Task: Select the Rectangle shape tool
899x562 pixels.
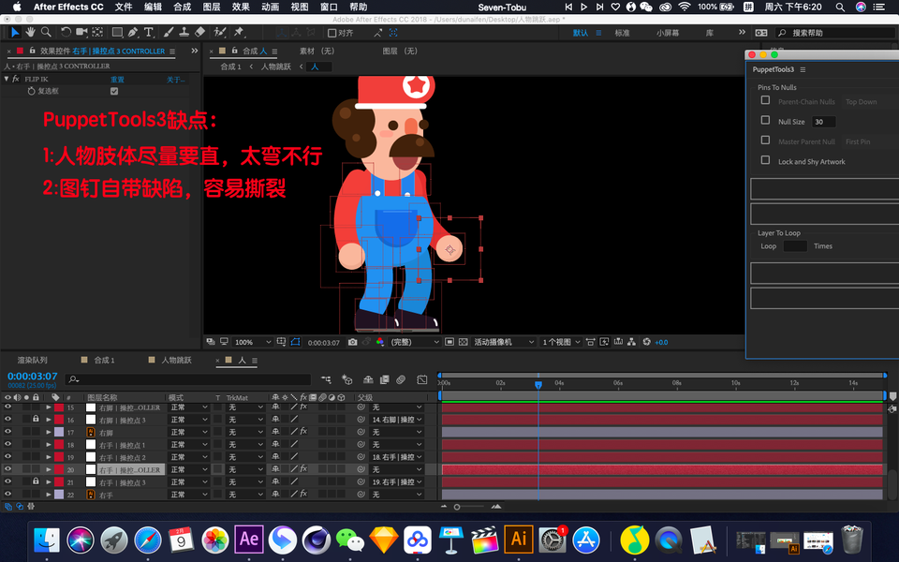Action: tap(118, 32)
